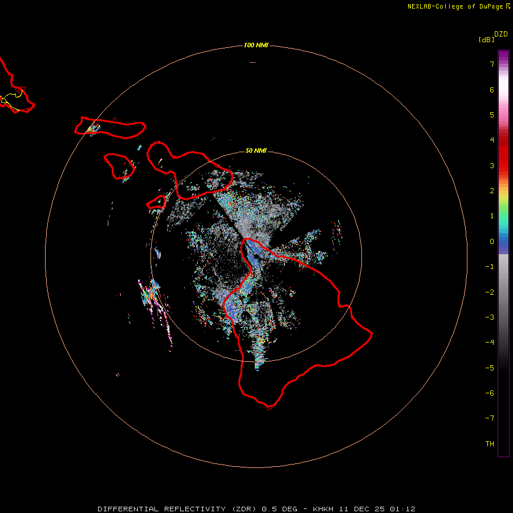Click the DZD product label above color bar
This screenshot has height=513, width=513.
[x=501, y=34]
